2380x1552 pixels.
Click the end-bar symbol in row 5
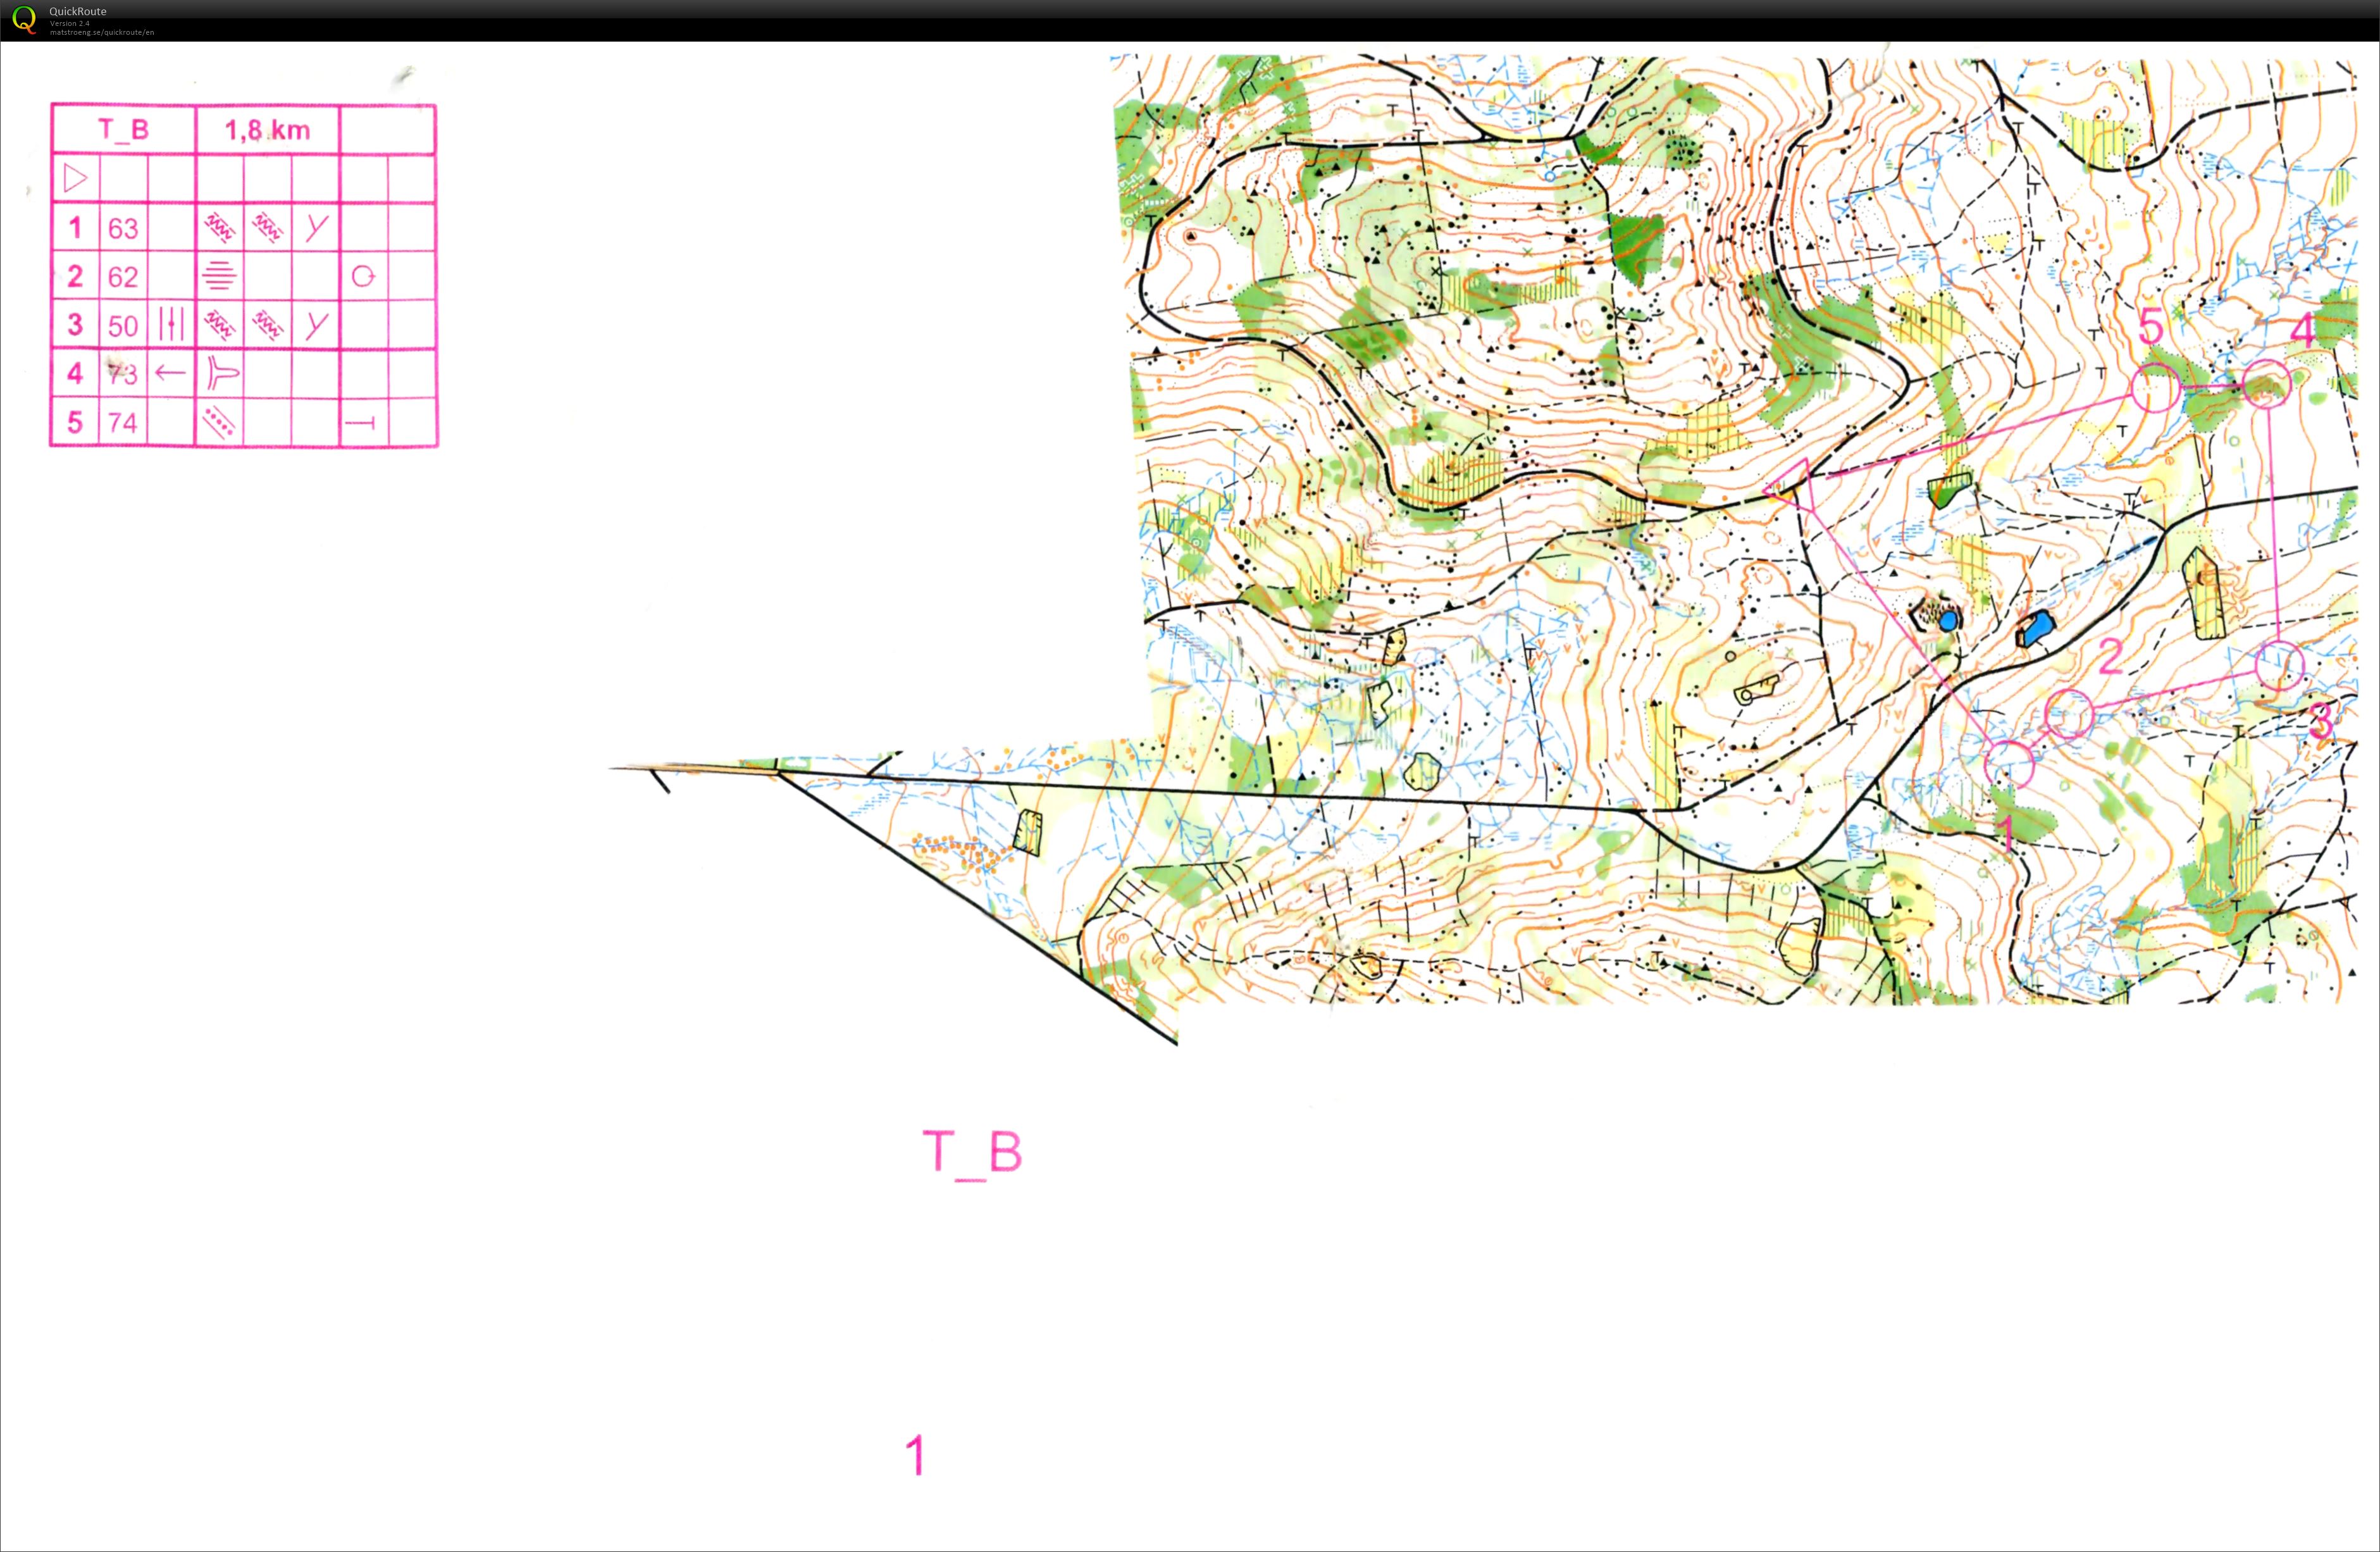coord(360,423)
